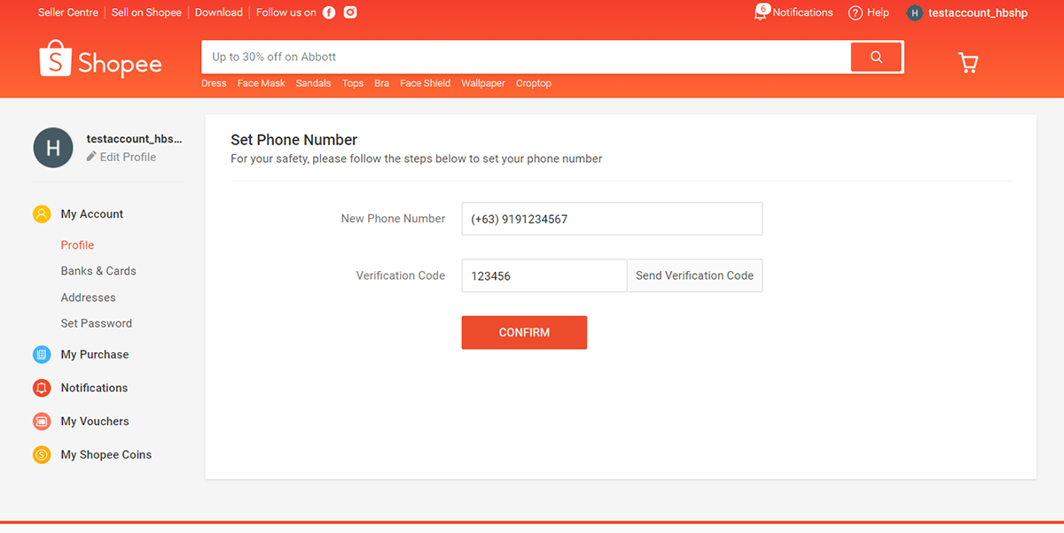
Task: Click the My Shopee Coins icon
Action: click(41, 454)
